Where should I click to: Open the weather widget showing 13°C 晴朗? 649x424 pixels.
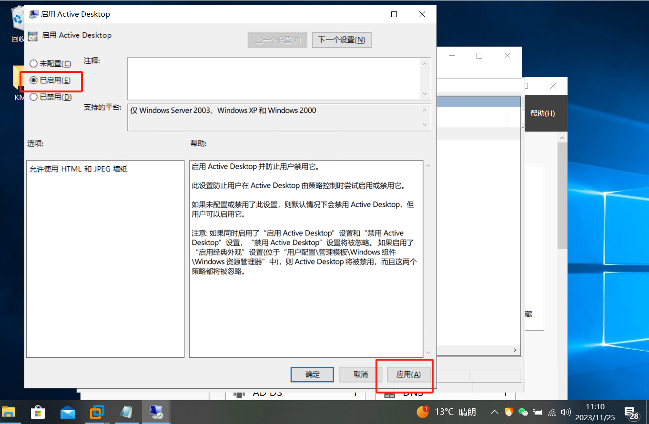coord(446,412)
